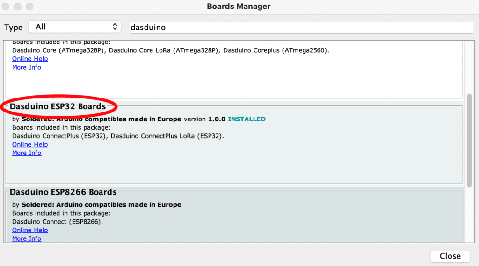Click the board list vertical scrollbar thumb

[x=469, y=140]
